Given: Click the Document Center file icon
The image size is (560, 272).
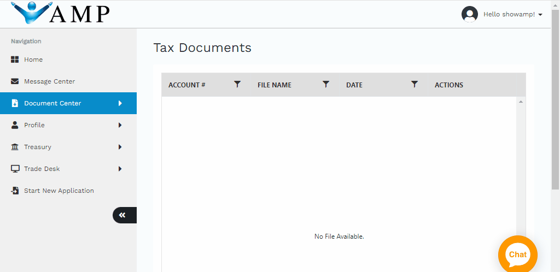Looking at the screenshot, I should (x=15, y=103).
